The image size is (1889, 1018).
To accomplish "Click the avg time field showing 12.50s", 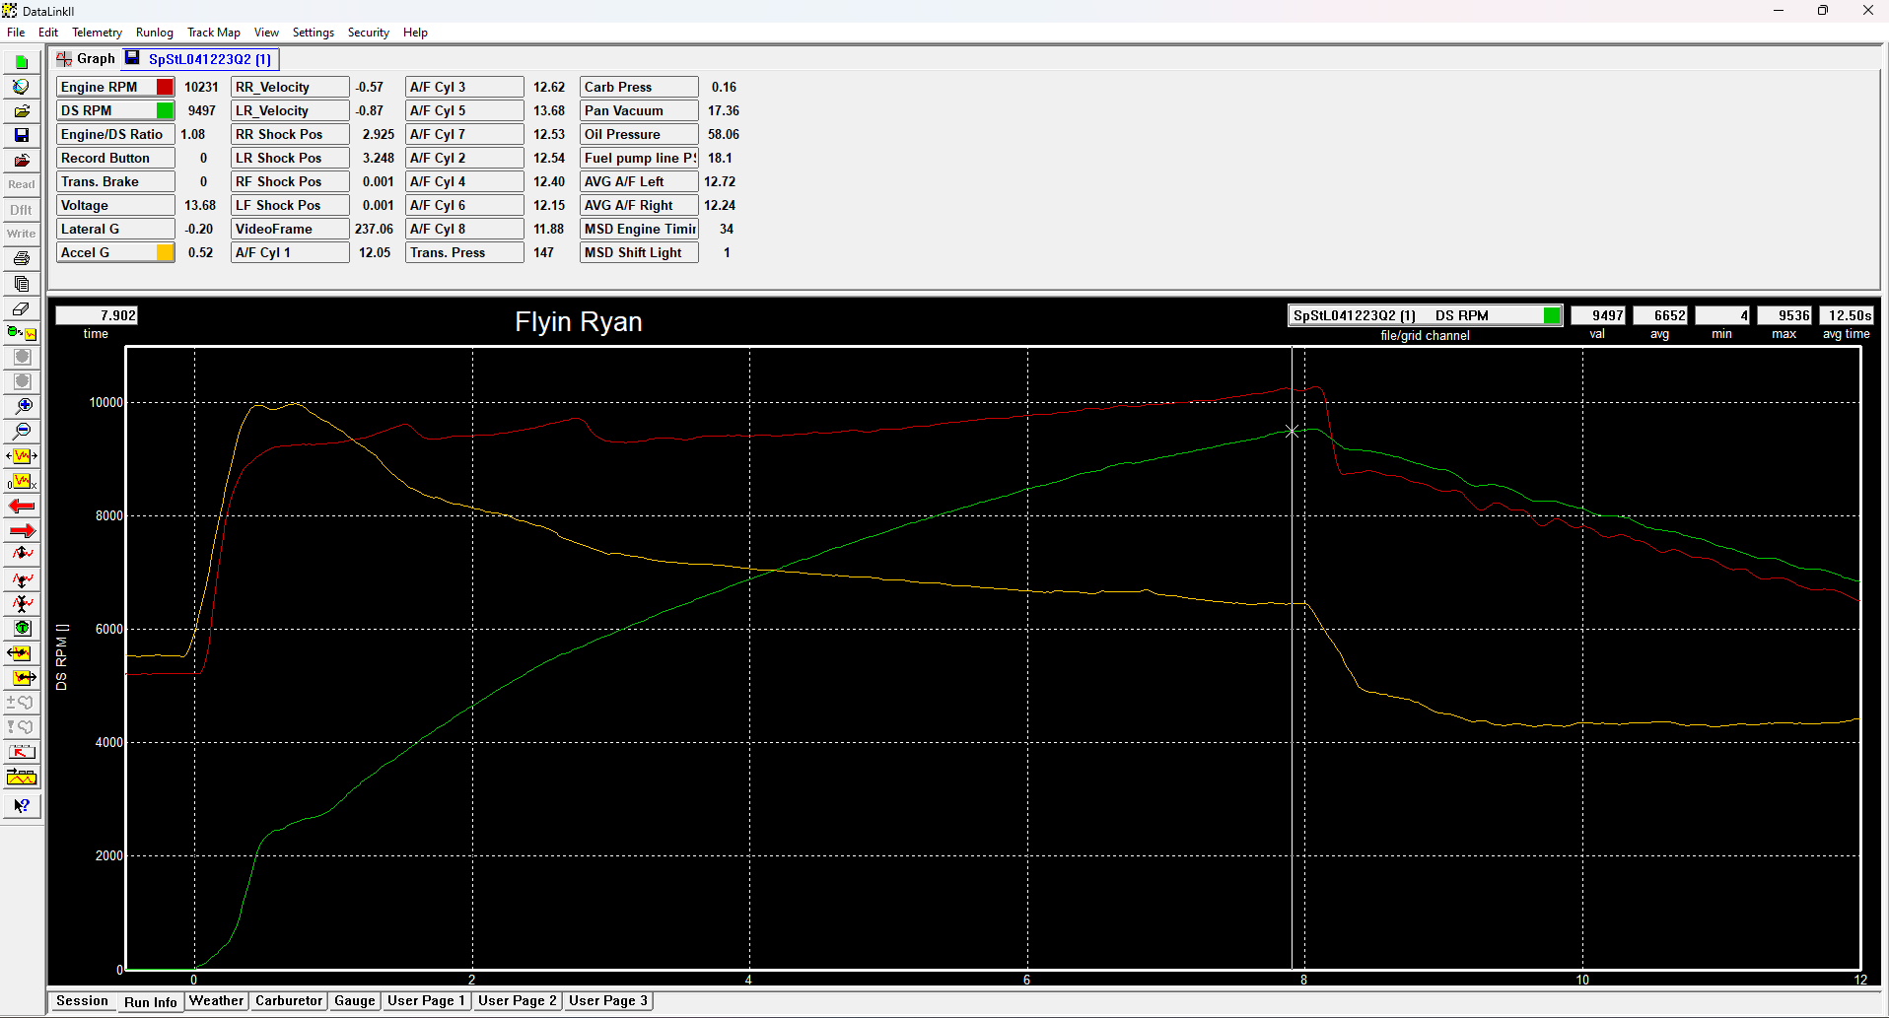I will point(1846,315).
